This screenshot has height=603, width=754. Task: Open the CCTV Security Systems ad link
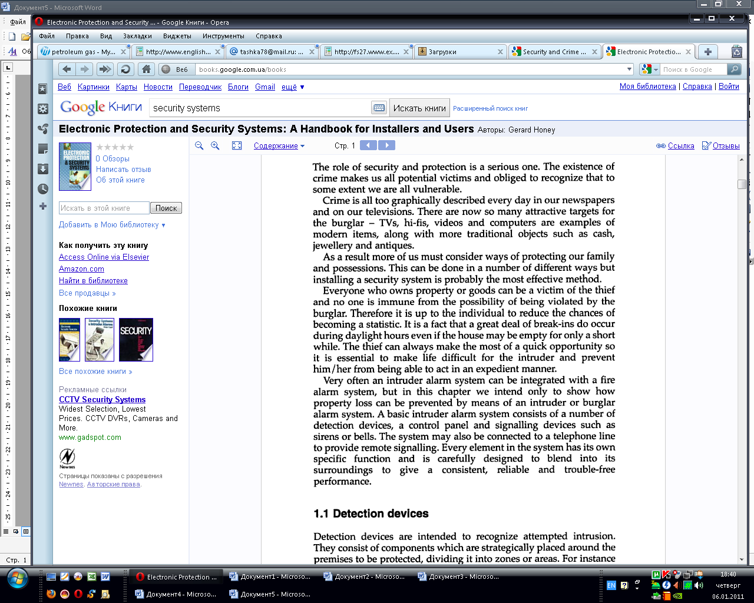[102, 399]
